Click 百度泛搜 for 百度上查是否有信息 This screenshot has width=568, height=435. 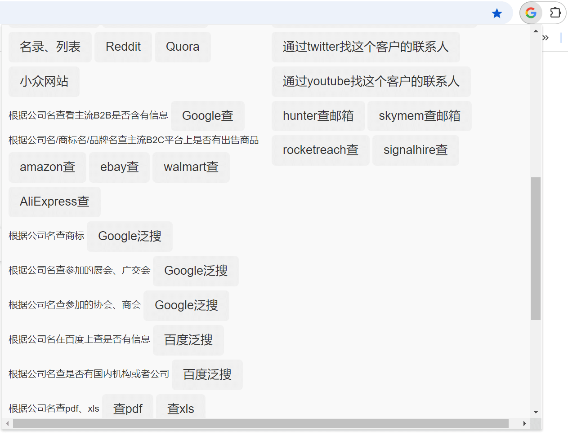click(x=188, y=340)
